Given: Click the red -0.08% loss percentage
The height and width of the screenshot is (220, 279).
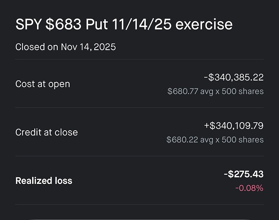Looking at the screenshot, I should (249, 188).
